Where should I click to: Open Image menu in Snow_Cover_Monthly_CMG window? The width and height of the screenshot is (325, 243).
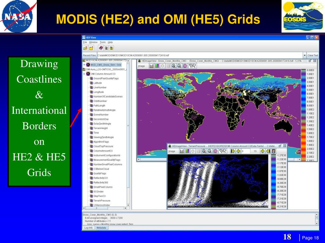point(141,66)
